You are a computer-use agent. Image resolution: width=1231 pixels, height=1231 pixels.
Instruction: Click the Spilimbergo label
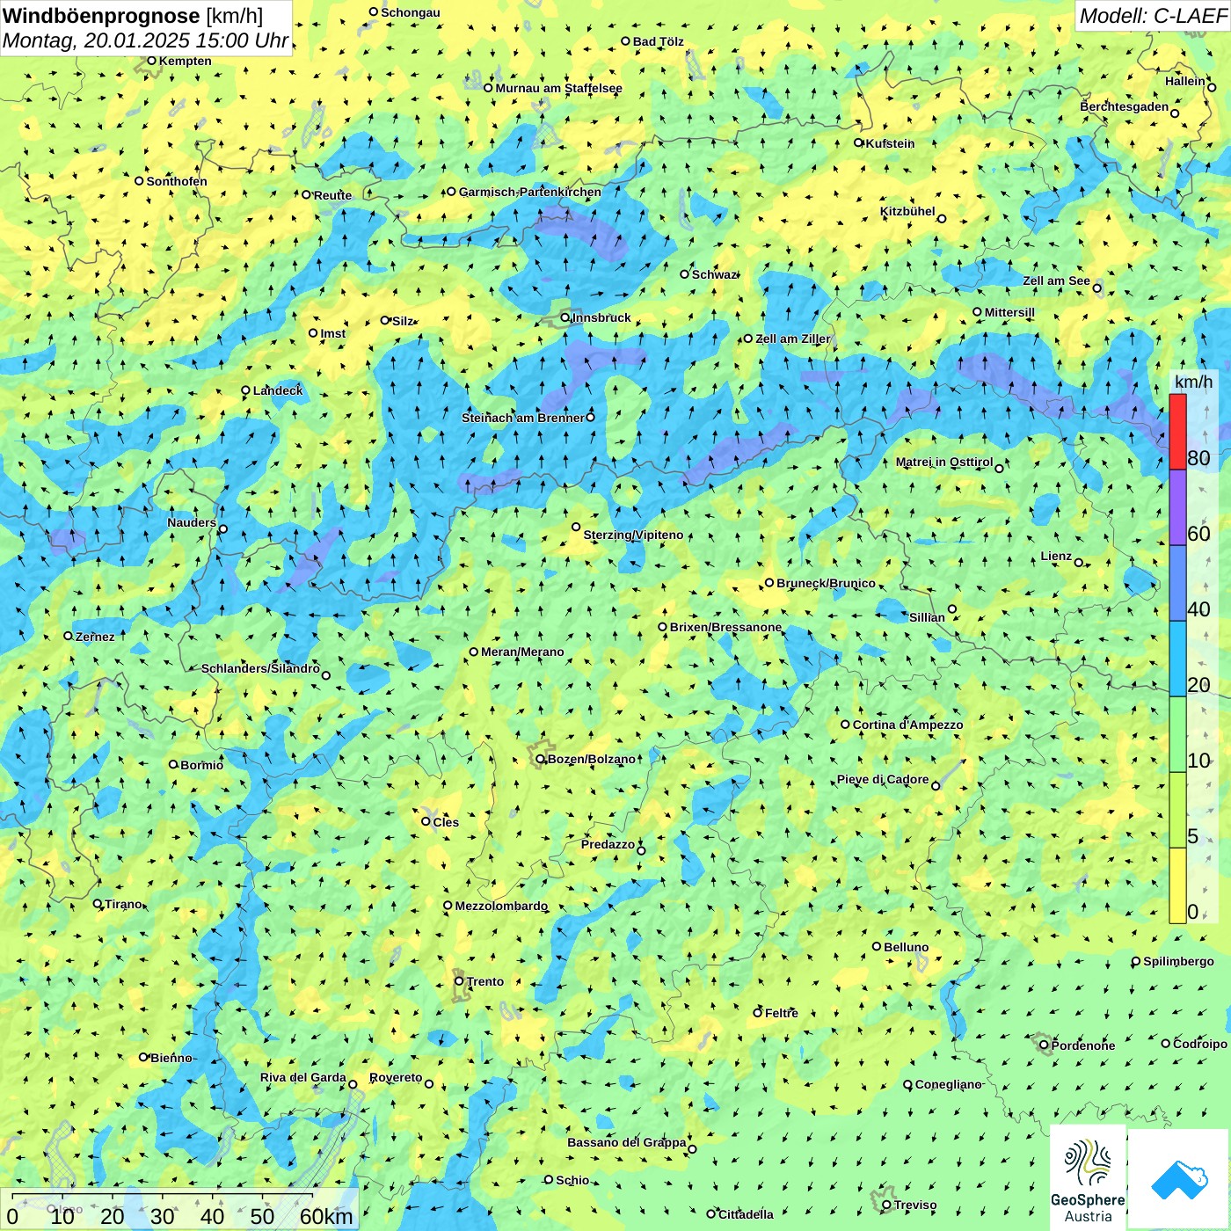1178,961
